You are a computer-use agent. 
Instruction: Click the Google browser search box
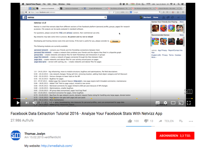[145, 12]
